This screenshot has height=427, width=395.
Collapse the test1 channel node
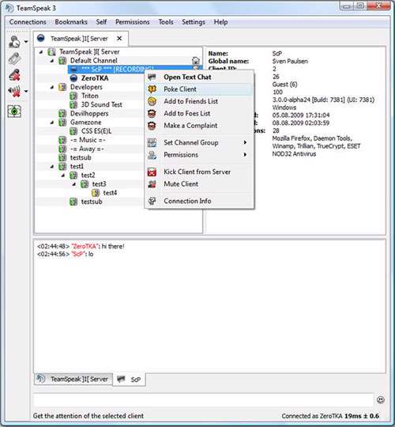click(x=52, y=166)
